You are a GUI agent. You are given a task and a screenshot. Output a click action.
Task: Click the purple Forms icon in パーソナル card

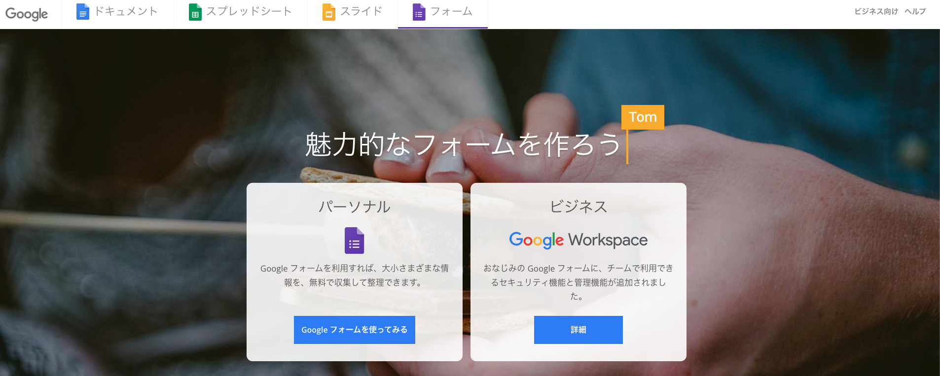tap(354, 240)
